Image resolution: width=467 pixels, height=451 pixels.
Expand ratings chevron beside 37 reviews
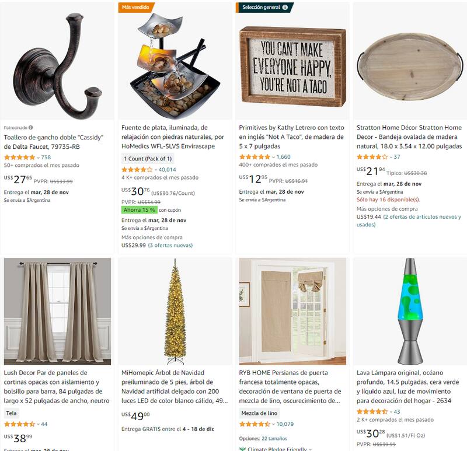[391, 157]
